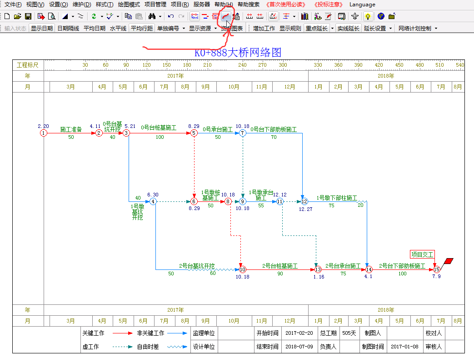Select the red-blue bar chart view icon
474x362 pixels.
coord(205,16)
